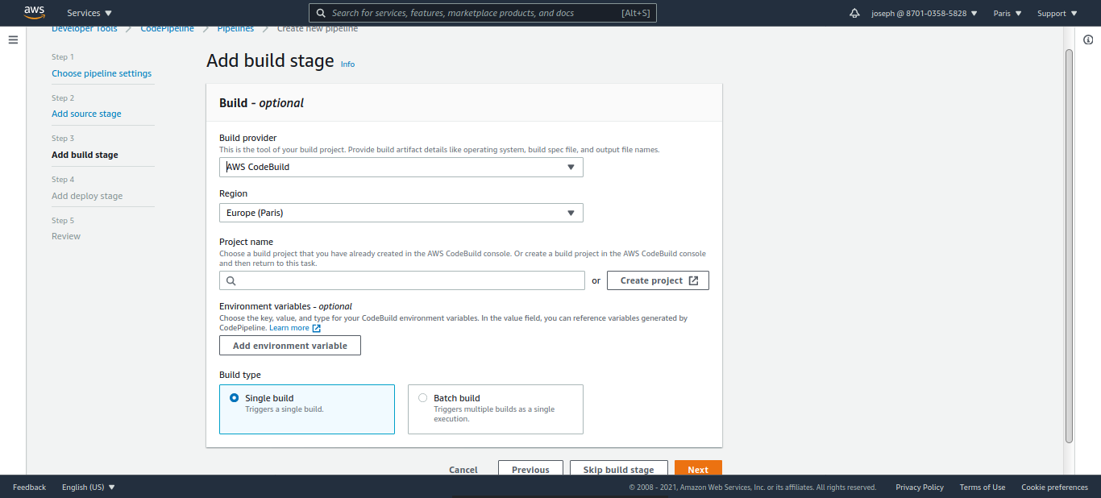The height and width of the screenshot is (498, 1101).
Task: Open the hamburger navigation menu
Action: 13,39
